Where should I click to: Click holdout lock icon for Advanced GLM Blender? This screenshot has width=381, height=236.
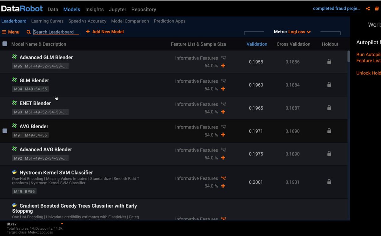click(329, 61)
